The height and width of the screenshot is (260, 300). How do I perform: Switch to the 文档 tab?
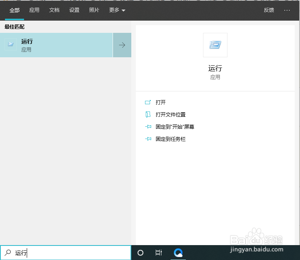[54, 10]
